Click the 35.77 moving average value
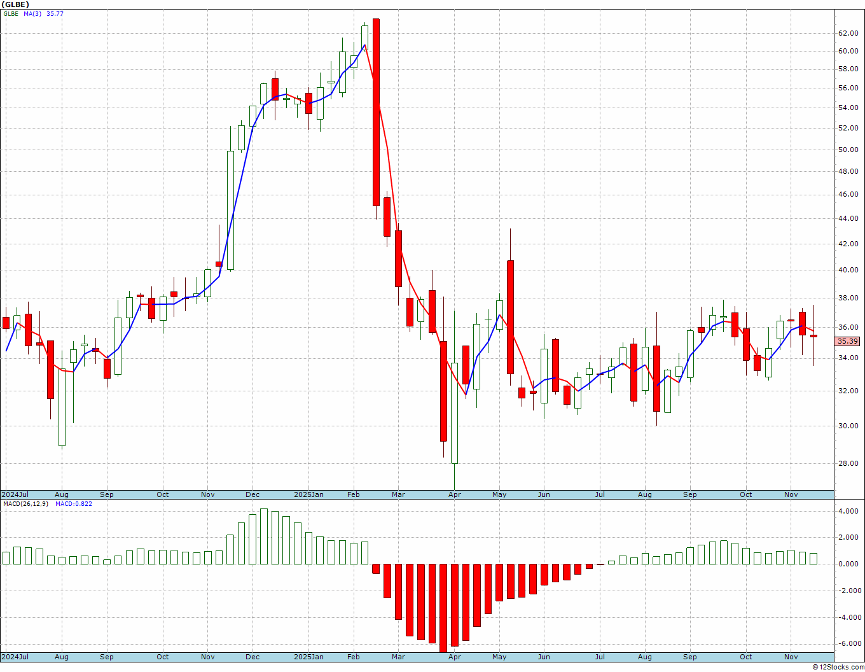The image size is (865, 672). tap(55, 13)
